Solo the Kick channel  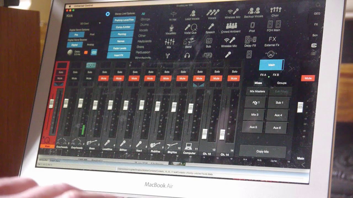61,72
